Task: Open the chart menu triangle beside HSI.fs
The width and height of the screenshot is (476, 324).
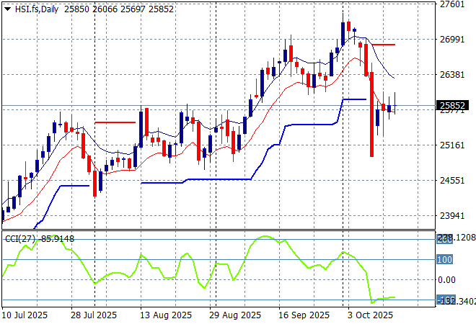Action: click(x=7, y=9)
